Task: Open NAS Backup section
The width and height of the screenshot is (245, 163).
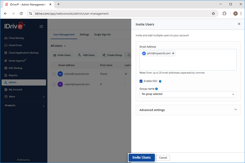Action: pos(13,68)
